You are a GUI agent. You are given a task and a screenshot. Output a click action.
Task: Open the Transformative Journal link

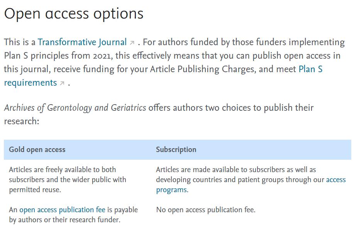82,42
